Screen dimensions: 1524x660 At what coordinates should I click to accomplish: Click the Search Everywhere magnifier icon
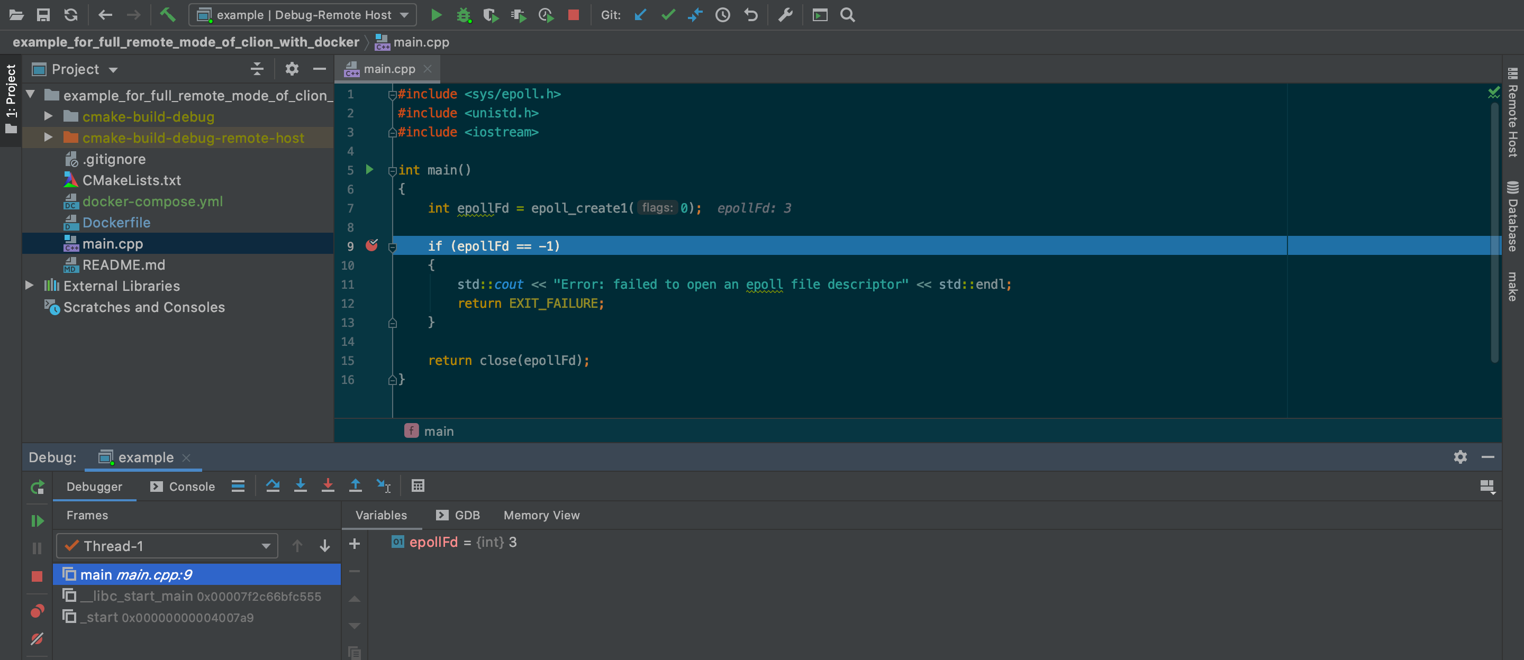click(847, 15)
